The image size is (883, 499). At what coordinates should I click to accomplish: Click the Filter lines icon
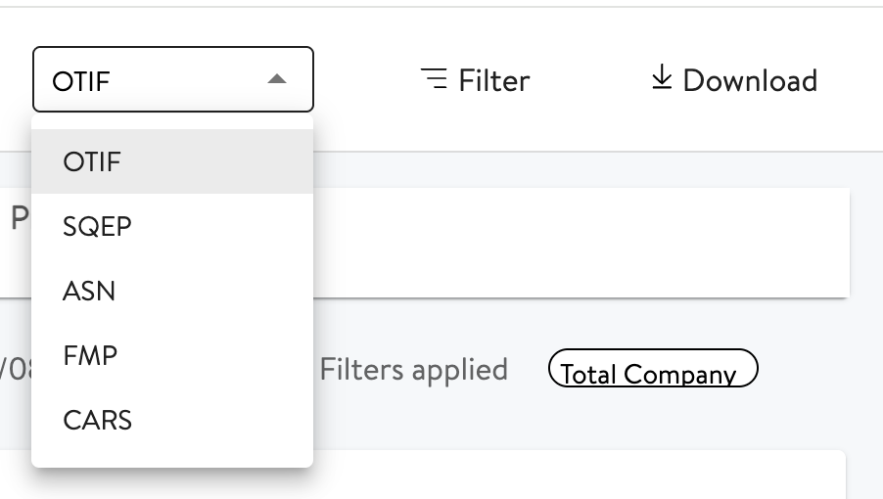[x=434, y=78]
